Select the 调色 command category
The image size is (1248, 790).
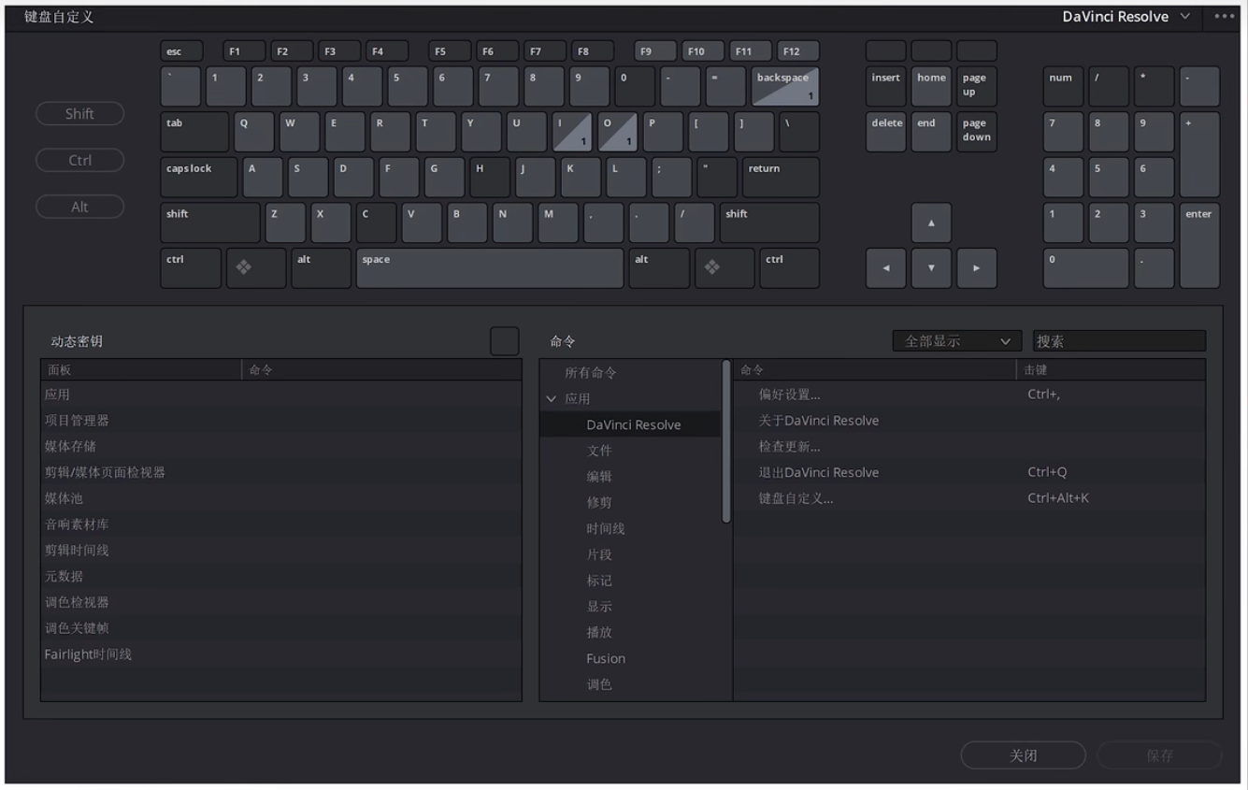pos(599,685)
